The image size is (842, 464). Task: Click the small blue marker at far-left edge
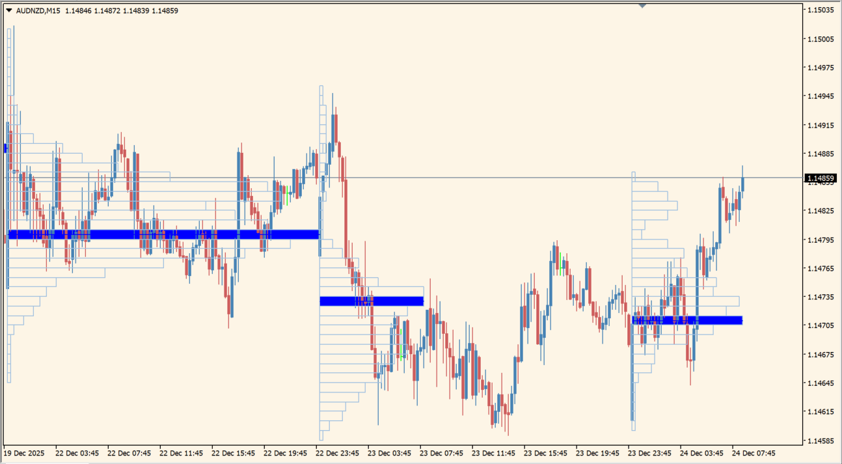(6, 148)
